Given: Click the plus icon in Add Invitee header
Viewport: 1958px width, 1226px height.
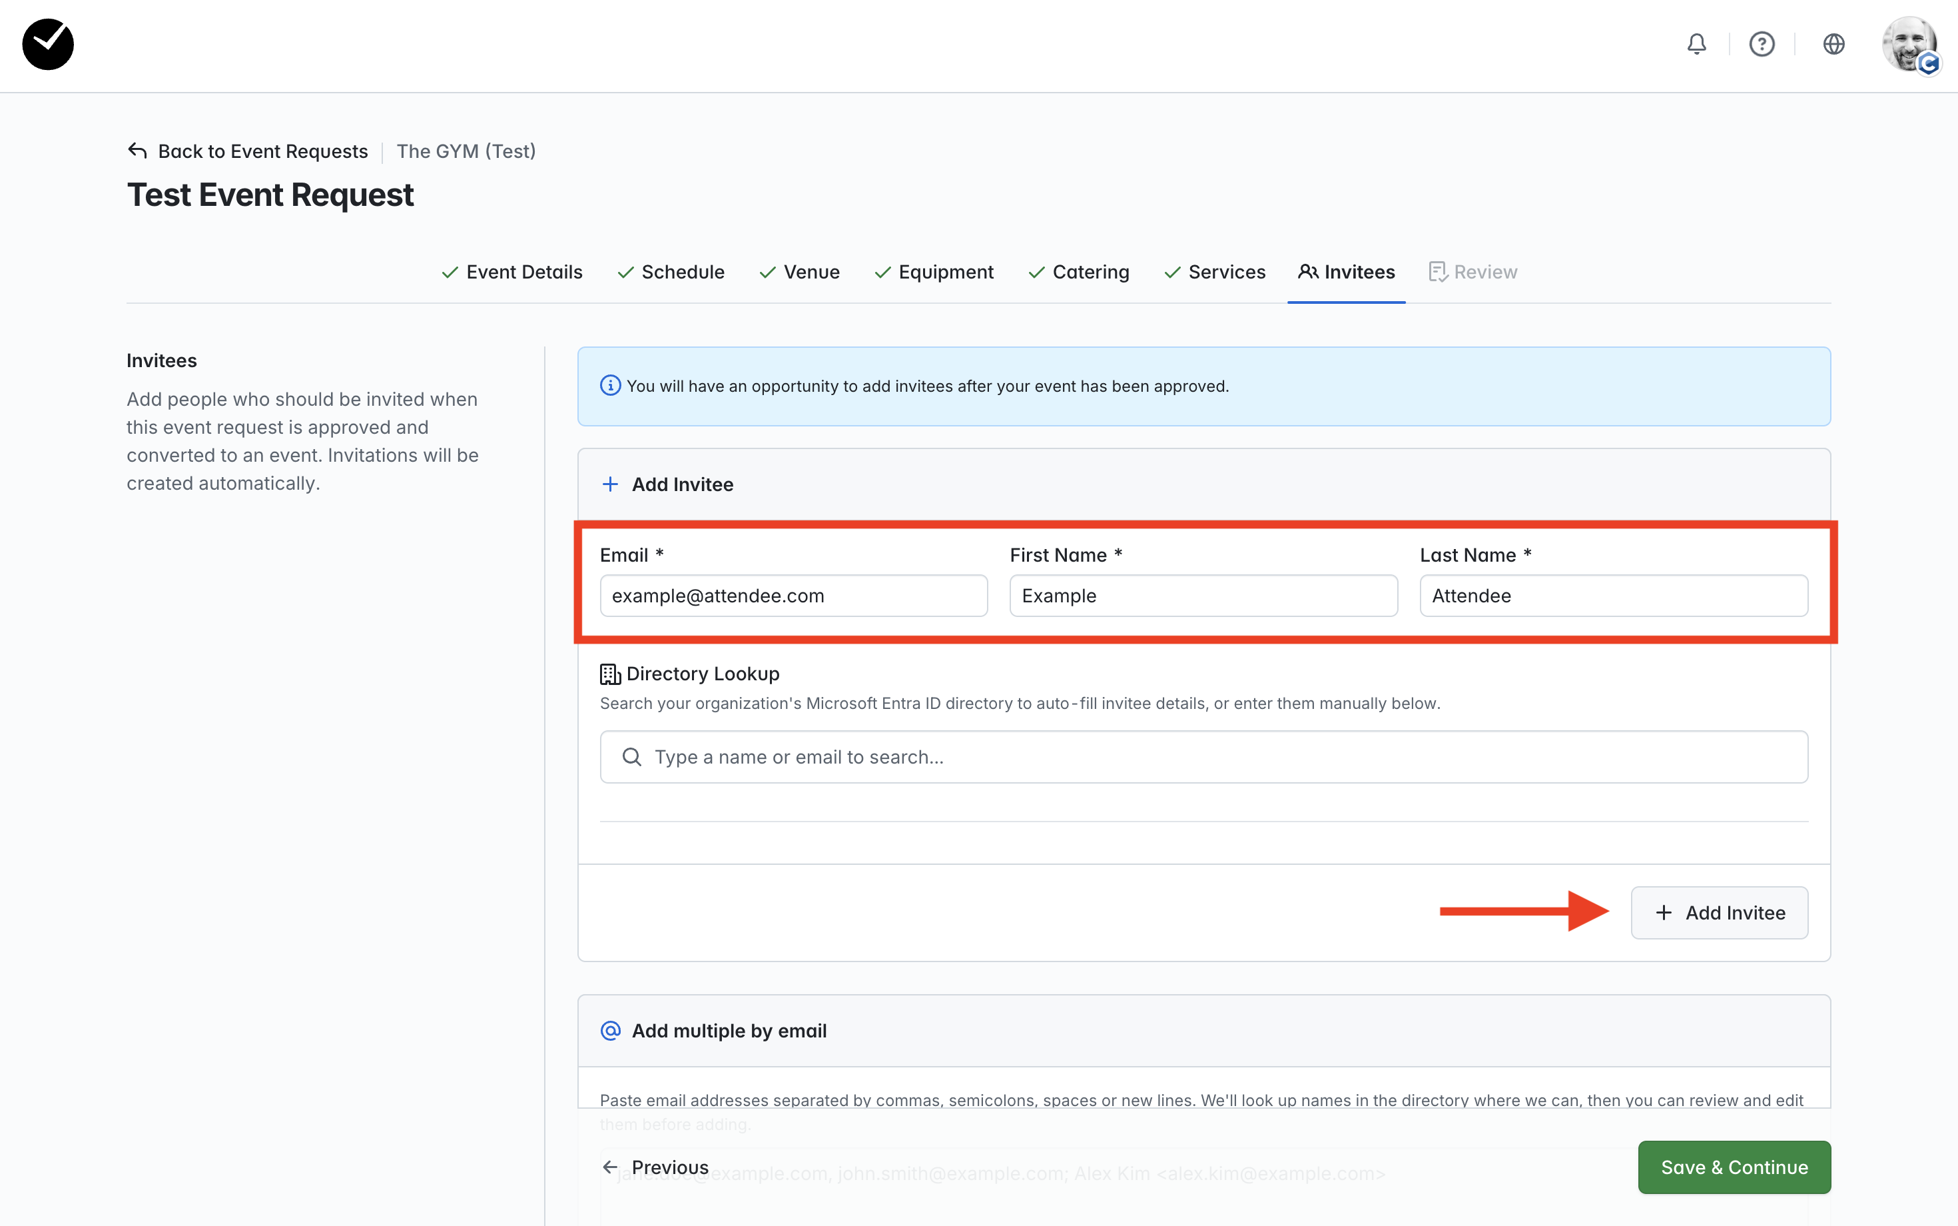Looking at the screenshot, I should (610, 484).
